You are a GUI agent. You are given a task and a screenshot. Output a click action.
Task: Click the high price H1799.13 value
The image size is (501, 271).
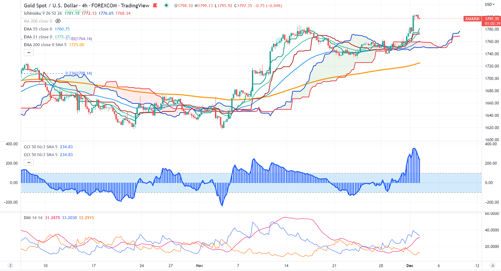click(x=204, y=6)
